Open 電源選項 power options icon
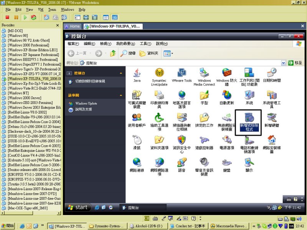Image resolution: width=307 pixels, height=230 pixels. click(227, 140)
